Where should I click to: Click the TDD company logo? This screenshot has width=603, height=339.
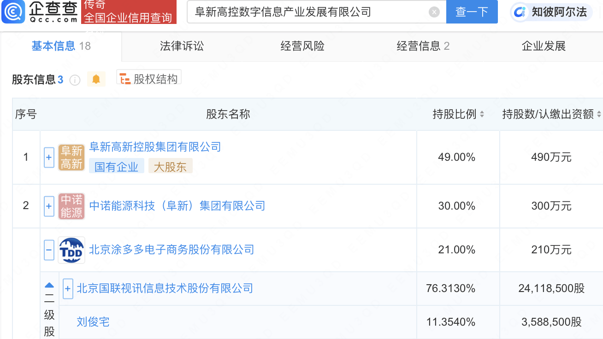[x=71, y=250]
